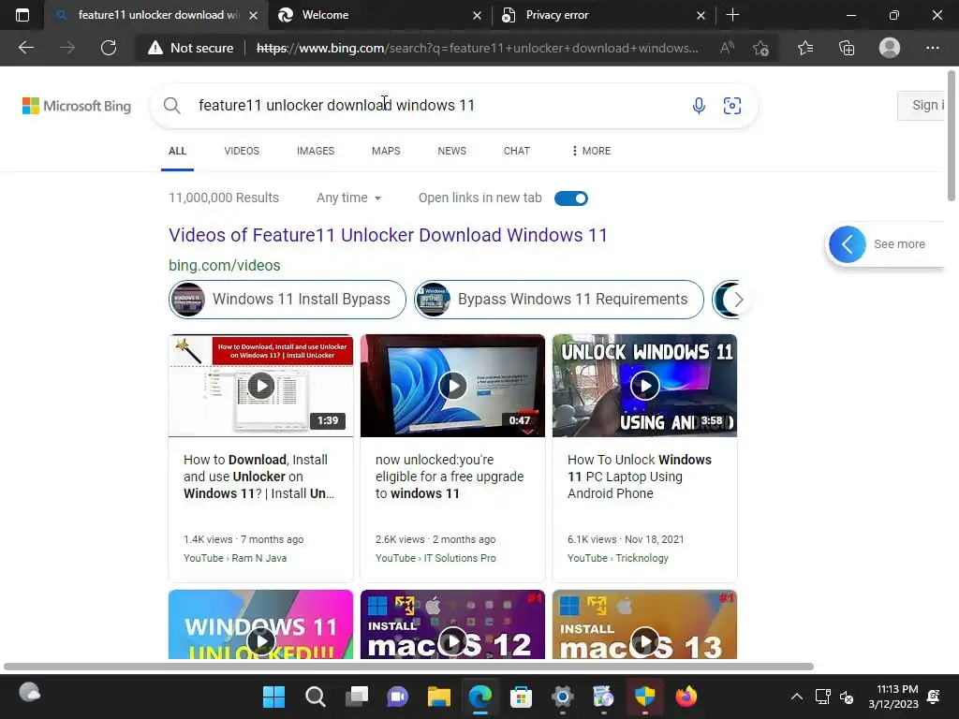Switch to the VIDEOS tab
The height and width of the screenshot is (719, 959).
click(x=242, y=151)
